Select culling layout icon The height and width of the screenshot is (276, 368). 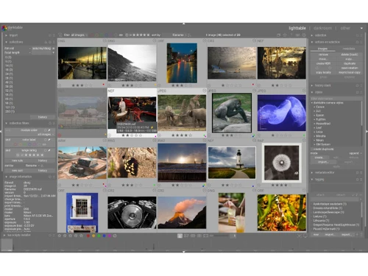[193, 236]
